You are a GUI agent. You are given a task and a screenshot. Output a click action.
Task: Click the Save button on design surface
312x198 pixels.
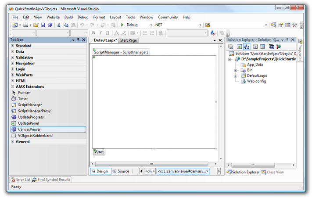(99, 152)
